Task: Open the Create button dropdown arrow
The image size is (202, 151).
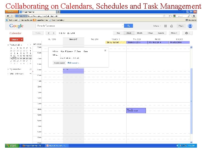Action: 22,39
